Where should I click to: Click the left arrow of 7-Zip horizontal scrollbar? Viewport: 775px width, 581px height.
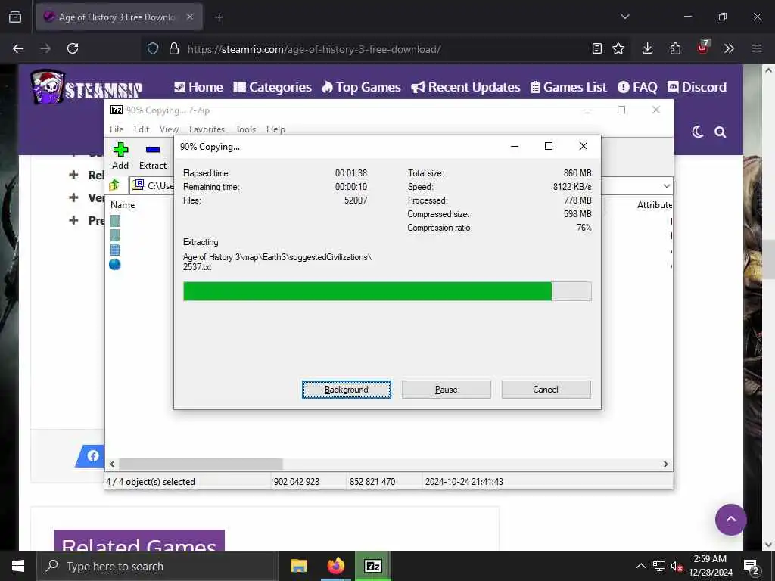click(x=112, y=464)
